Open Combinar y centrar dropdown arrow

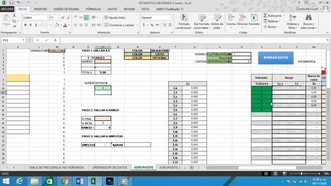[137, 25]
